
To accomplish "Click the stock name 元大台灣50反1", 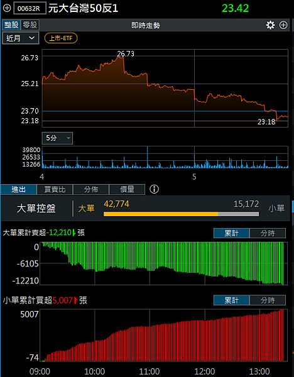I will point(83,8).
